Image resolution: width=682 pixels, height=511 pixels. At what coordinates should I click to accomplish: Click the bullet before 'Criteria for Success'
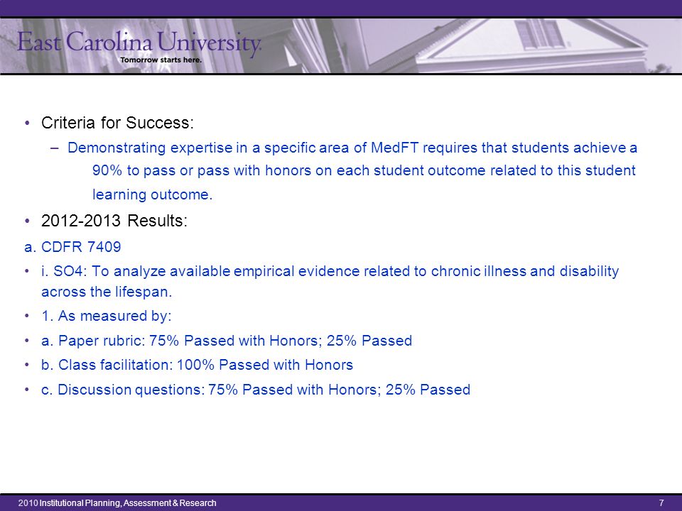28,123
